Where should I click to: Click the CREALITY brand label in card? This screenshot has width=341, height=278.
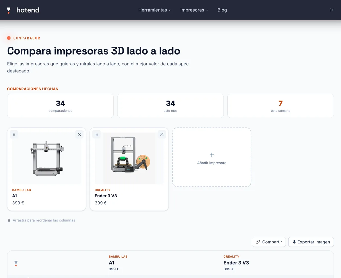(103, 190)
